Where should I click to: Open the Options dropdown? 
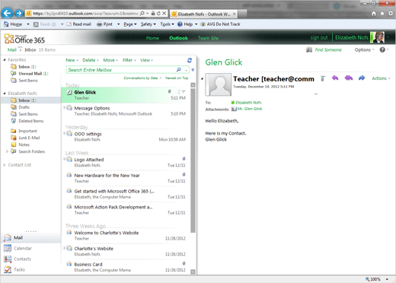coord(364,50)
